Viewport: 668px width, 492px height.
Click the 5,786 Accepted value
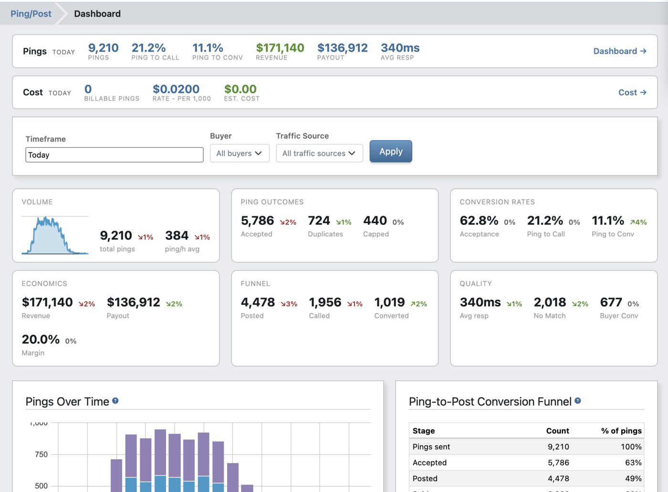pos(257,221)
